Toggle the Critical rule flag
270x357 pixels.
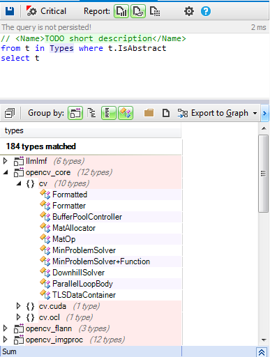46,11
